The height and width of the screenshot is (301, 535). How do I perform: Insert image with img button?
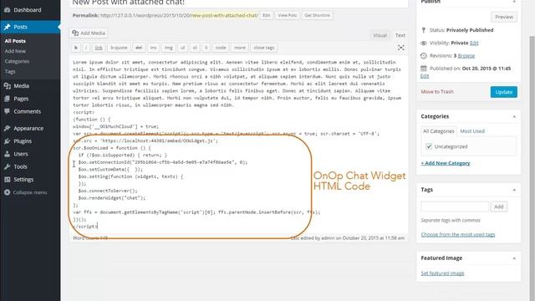[169, 48]
